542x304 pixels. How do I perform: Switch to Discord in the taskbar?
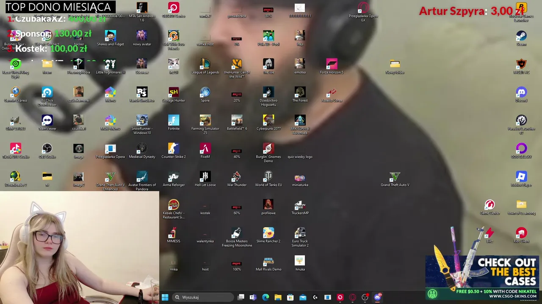pos(377,297)
